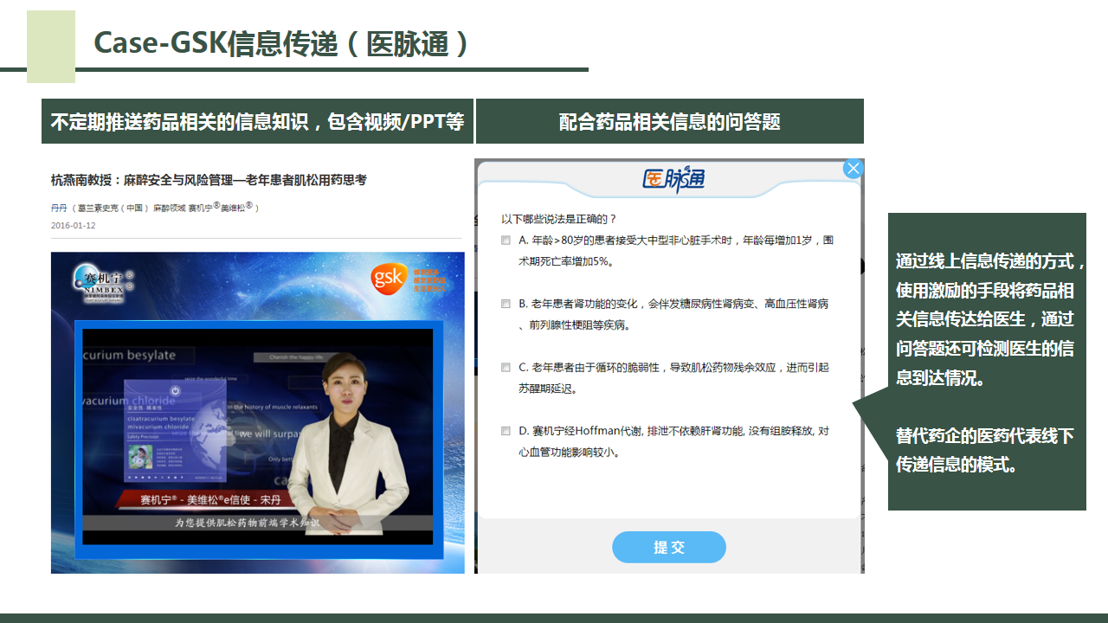Open article title 杭燕南教授：麻醉安全与风险管理
Image resolution: width=1108 pixels, height=623 pixels.
click(x=209, y=180)
